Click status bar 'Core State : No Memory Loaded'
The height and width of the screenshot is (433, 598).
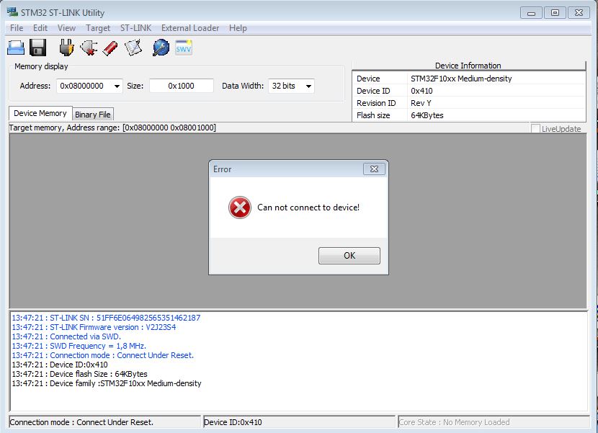pos(494,422)
